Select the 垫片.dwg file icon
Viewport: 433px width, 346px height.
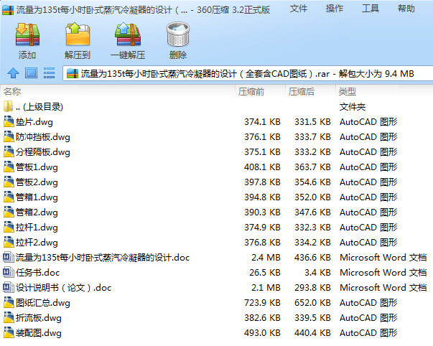coord(9,121)
